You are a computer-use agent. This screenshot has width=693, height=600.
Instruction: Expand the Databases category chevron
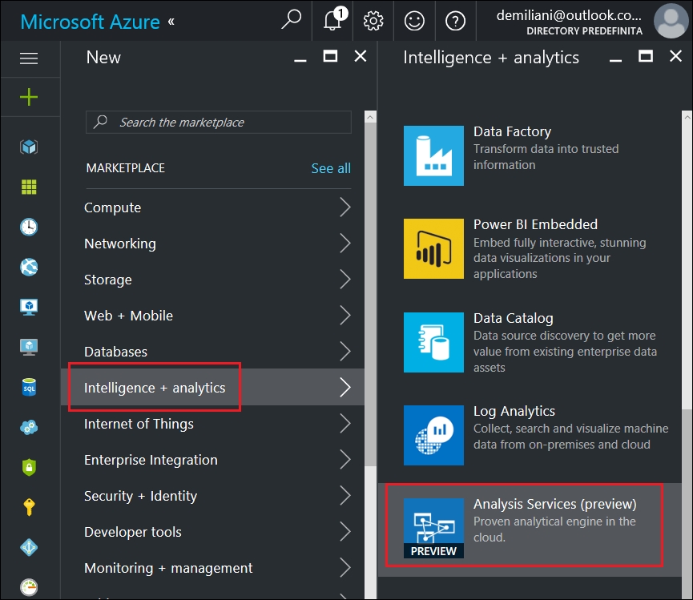coord(345,352)
